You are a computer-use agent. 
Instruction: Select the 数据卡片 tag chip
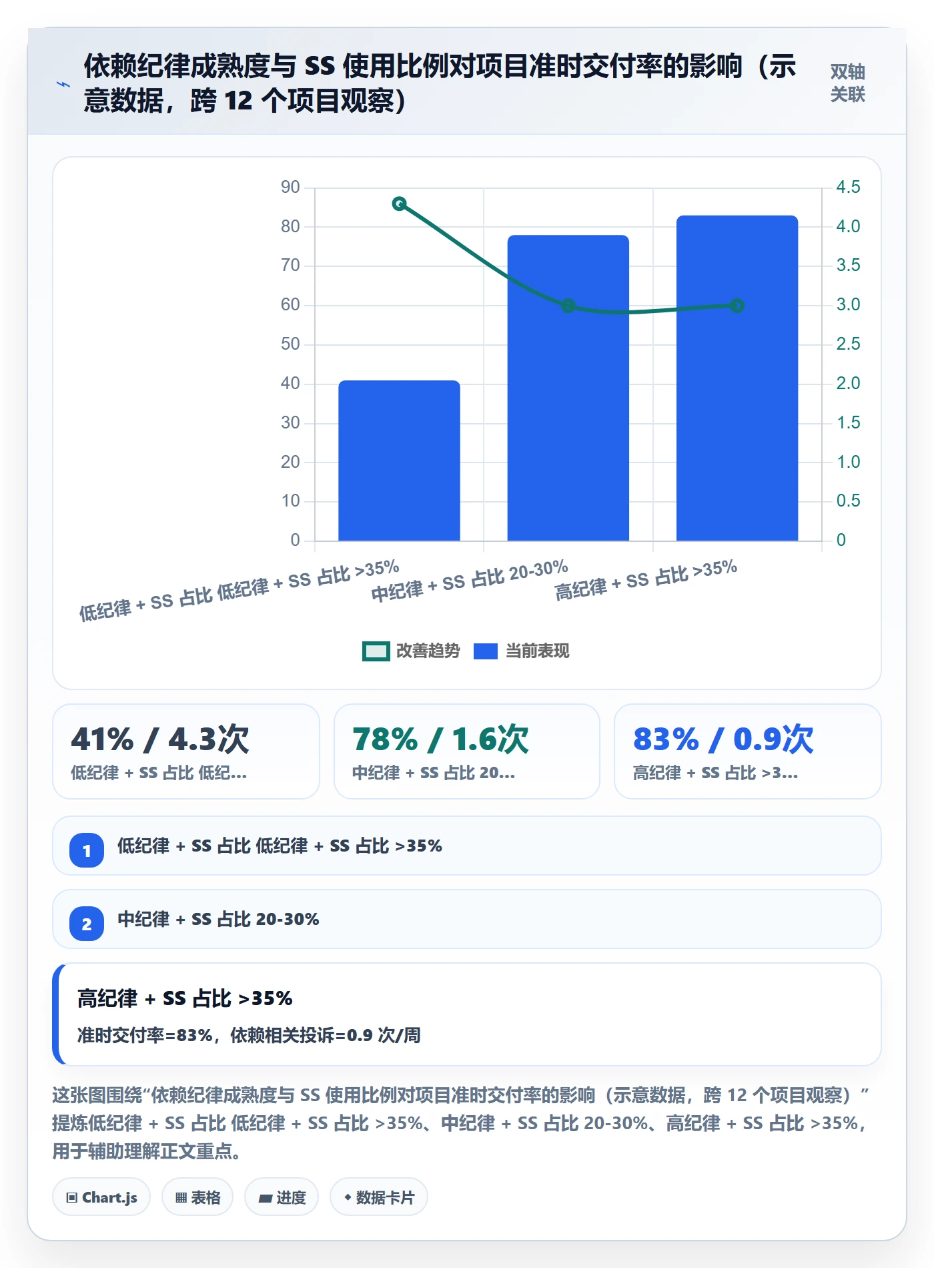[x=379, y=1197]
